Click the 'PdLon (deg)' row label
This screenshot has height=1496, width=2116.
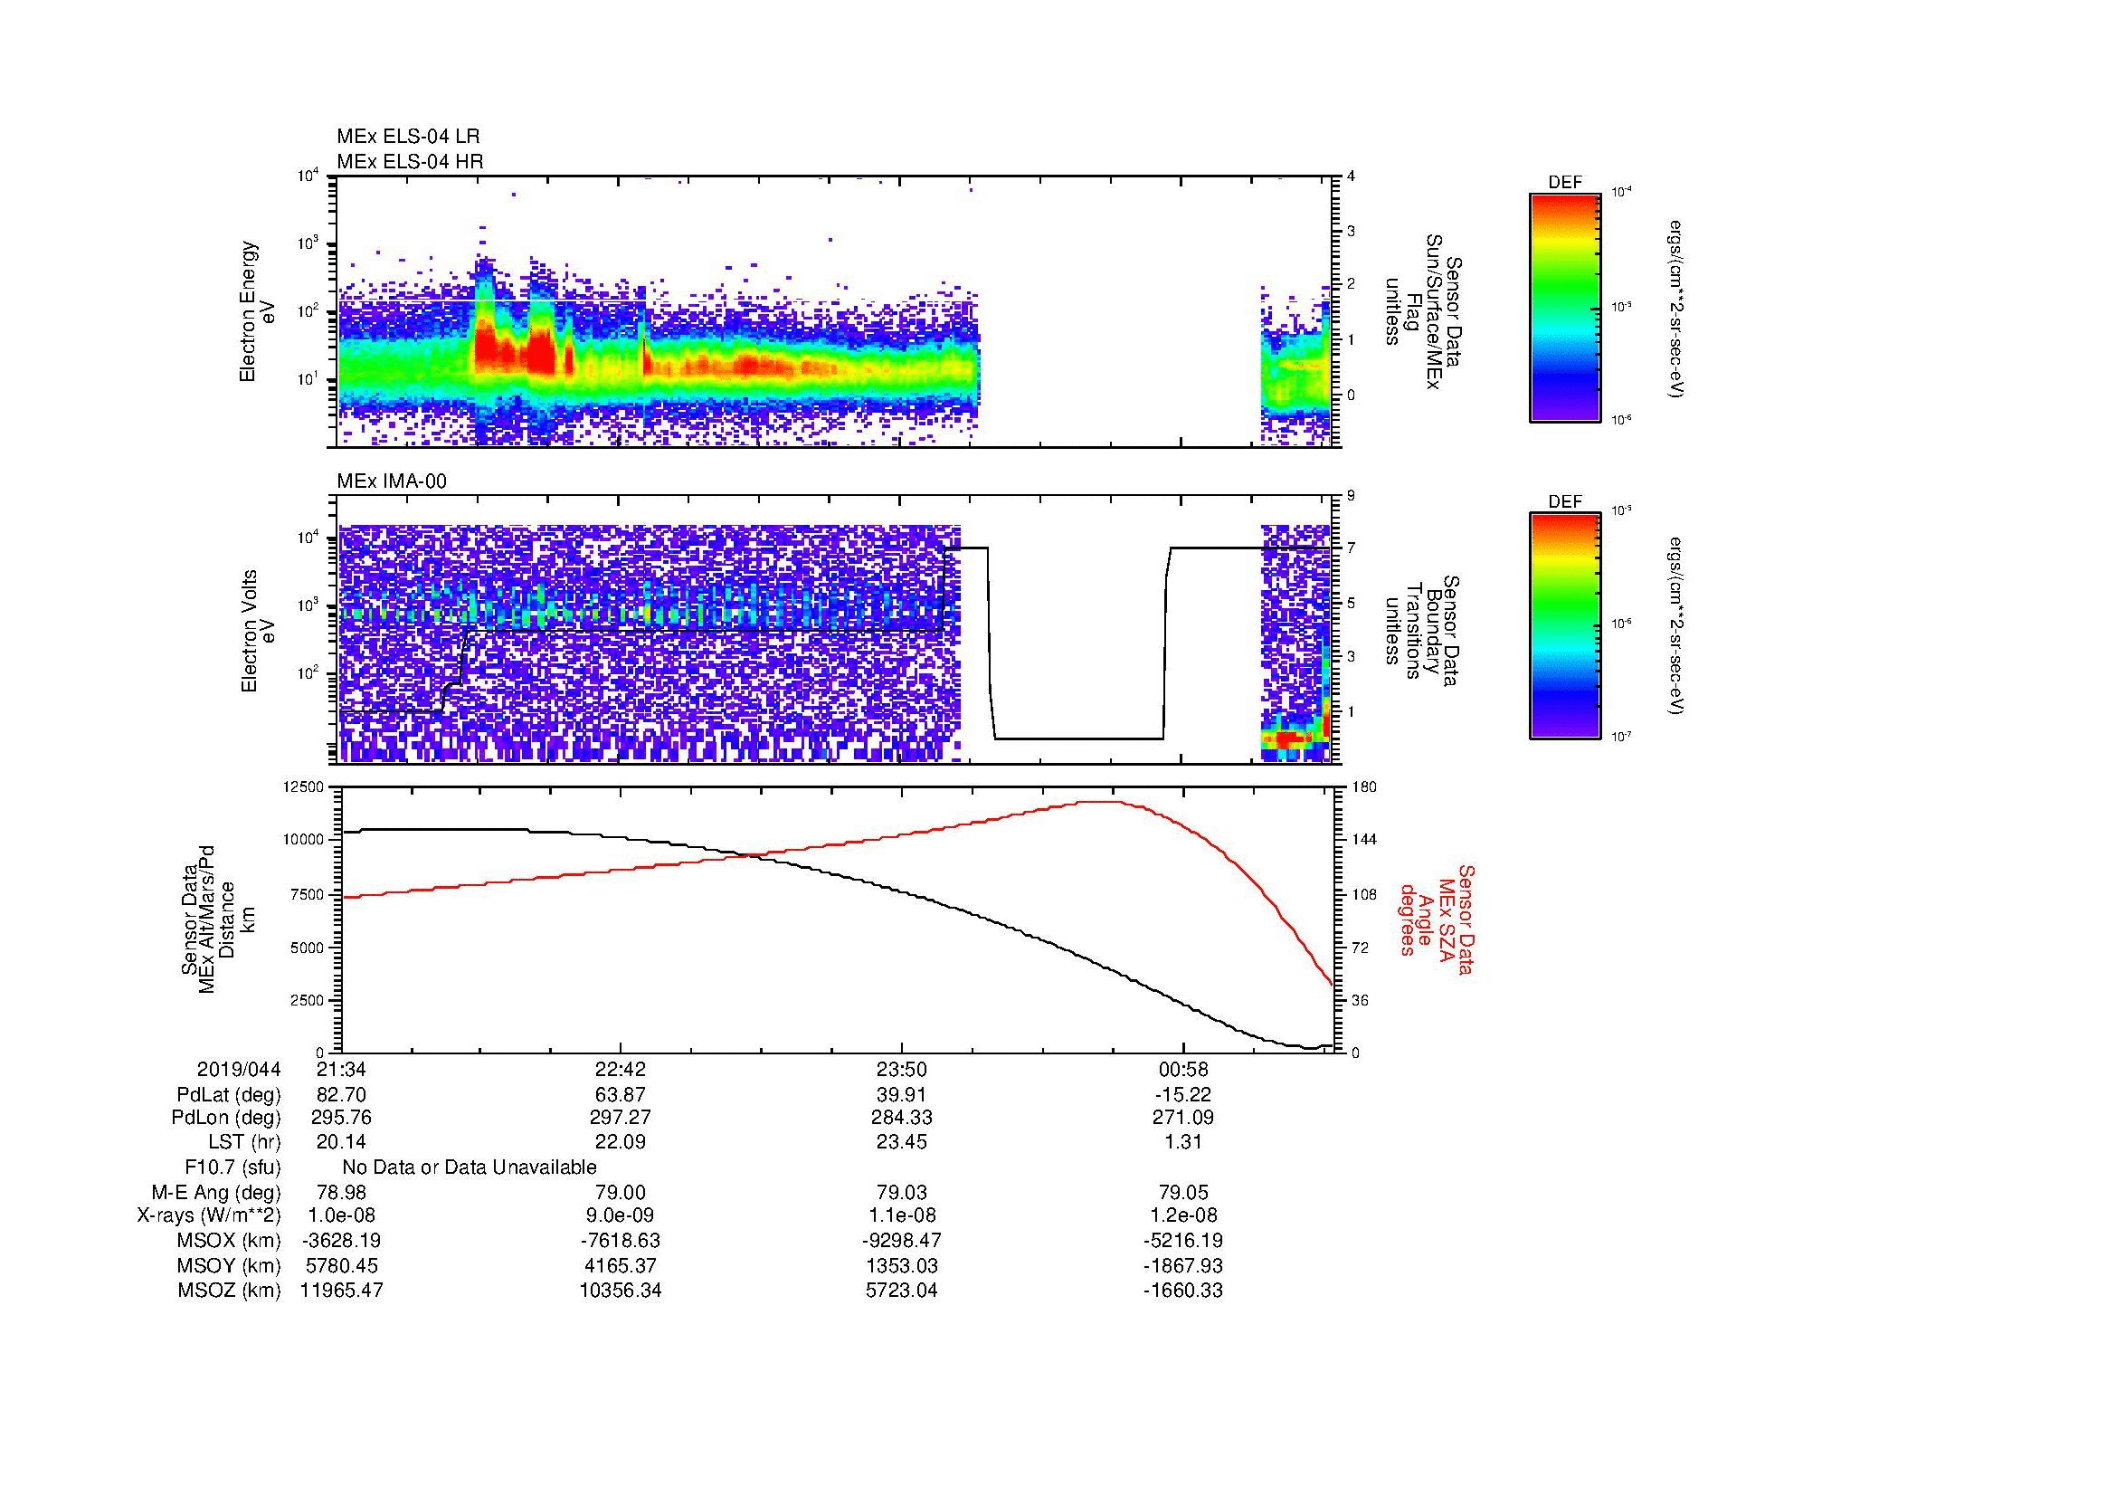pyautogui.click(x=226, y=1118)
